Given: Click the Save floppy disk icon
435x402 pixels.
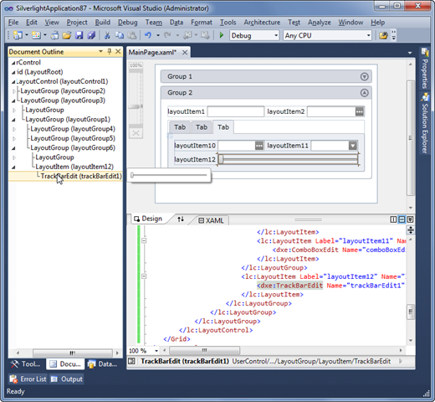Looking at the screenshot, I should tap(79, 35).
